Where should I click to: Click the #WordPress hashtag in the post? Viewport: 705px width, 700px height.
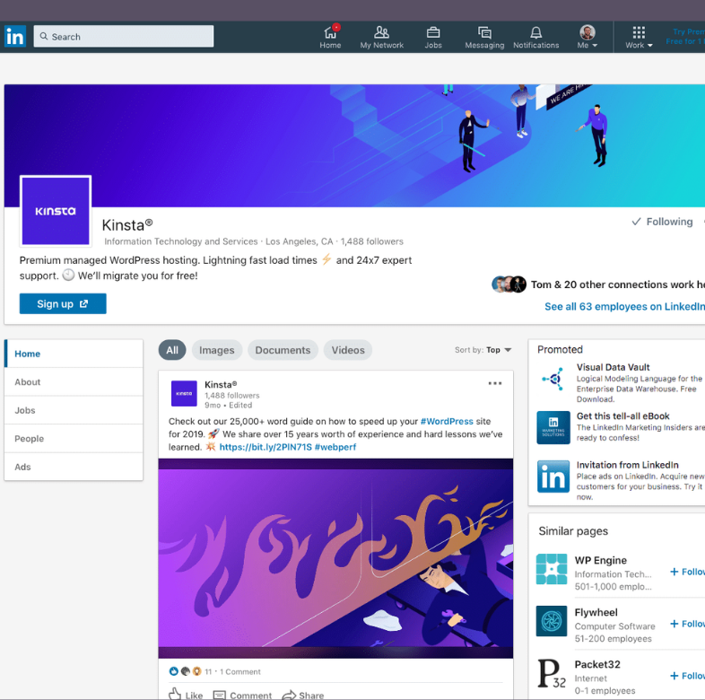pos(447,421)
